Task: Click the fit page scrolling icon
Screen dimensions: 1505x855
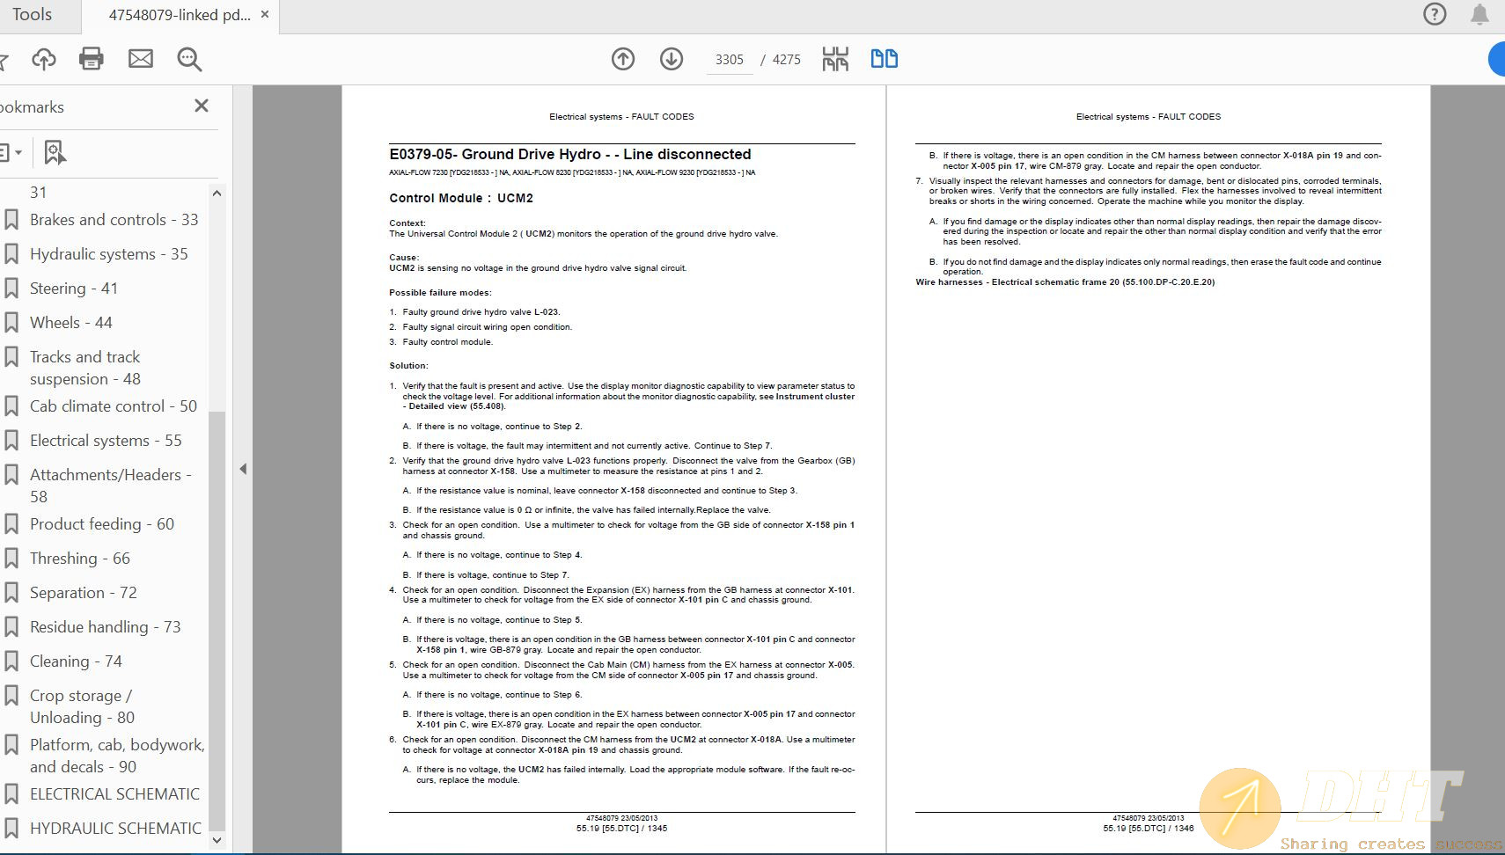Action: pos(835,59)
